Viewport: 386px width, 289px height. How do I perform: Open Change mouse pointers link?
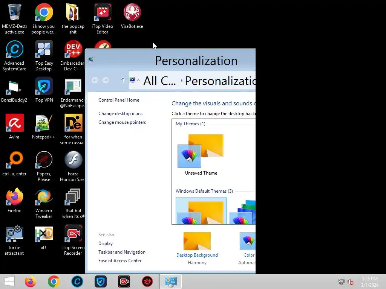point(122,122)
